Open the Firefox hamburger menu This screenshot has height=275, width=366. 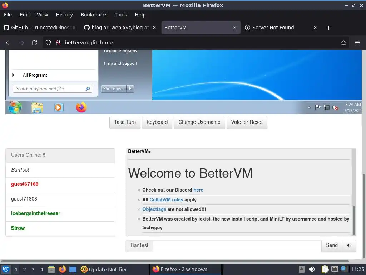357,43
